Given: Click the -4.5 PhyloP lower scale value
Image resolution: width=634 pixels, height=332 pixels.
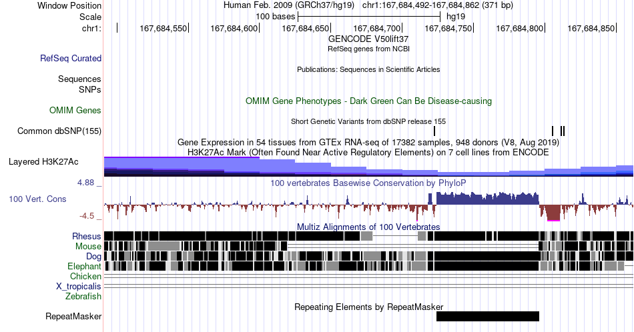Looking at the screenshot, I should 87,216.
